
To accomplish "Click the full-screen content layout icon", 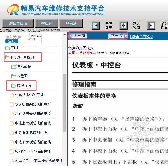I will coord(151,25).
